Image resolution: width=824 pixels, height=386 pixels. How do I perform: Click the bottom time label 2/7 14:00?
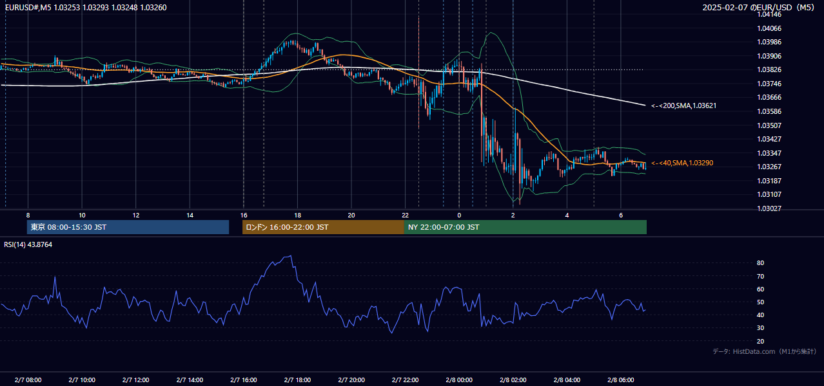(190, 380)
